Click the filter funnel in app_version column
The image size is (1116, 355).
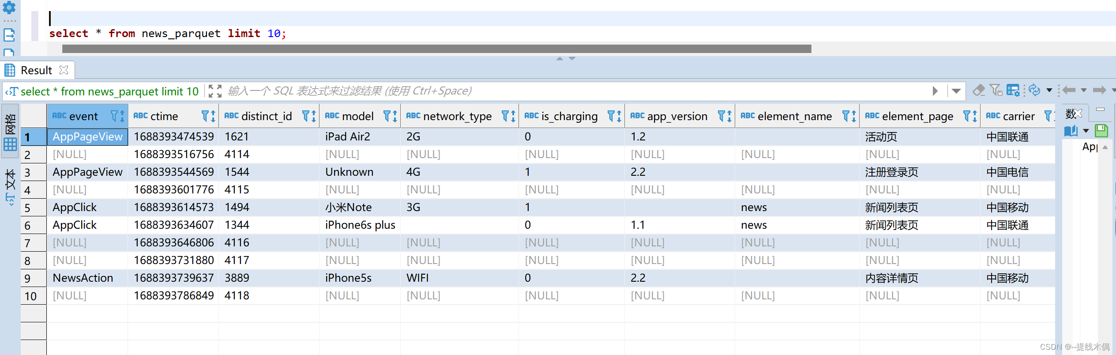click(x=721, y=116)
